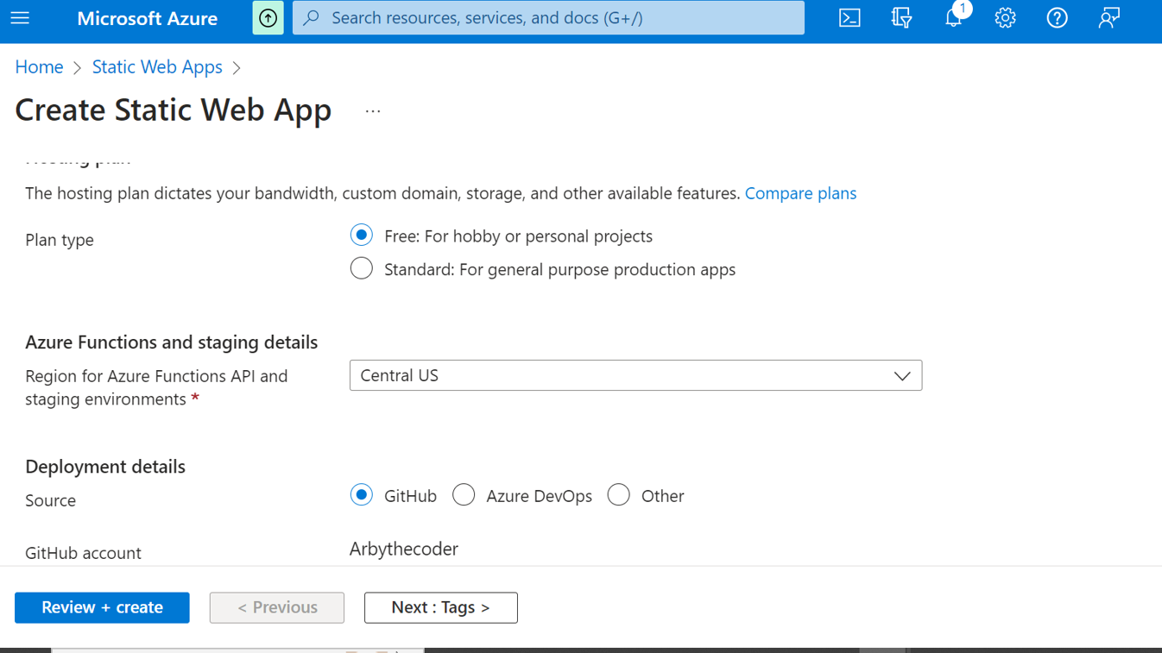Open the Help question mark icon
This screenshot has height=653, width=1162.
click(x=1057, y=18)
